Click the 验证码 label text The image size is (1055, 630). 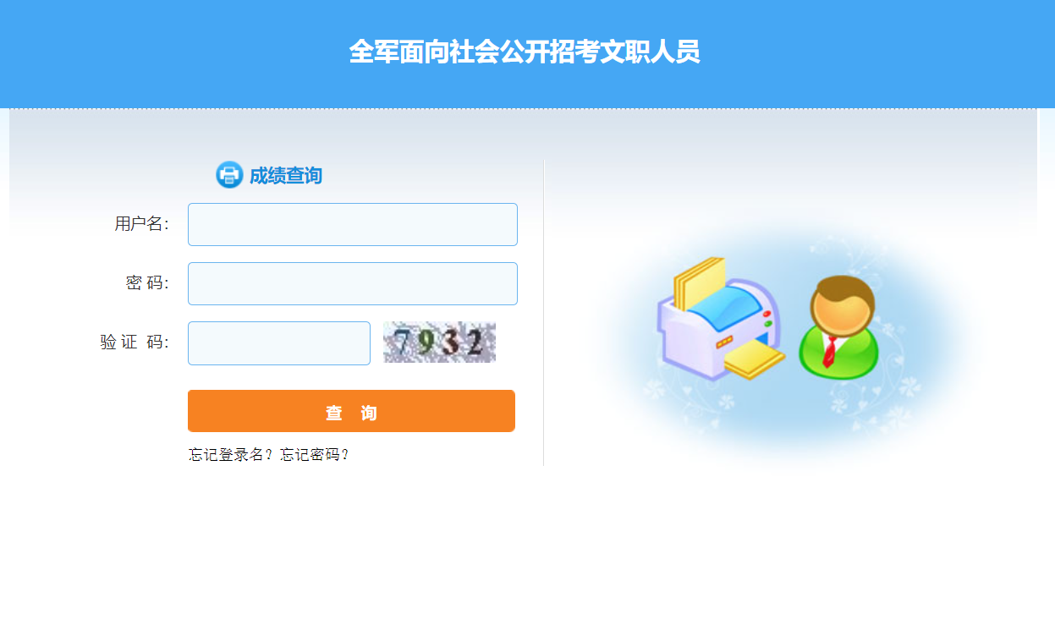tap(135, 342)
